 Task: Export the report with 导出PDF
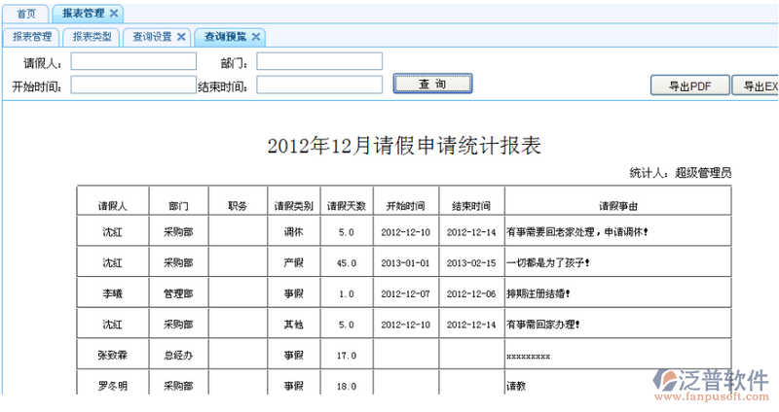[x=690, y=86]
